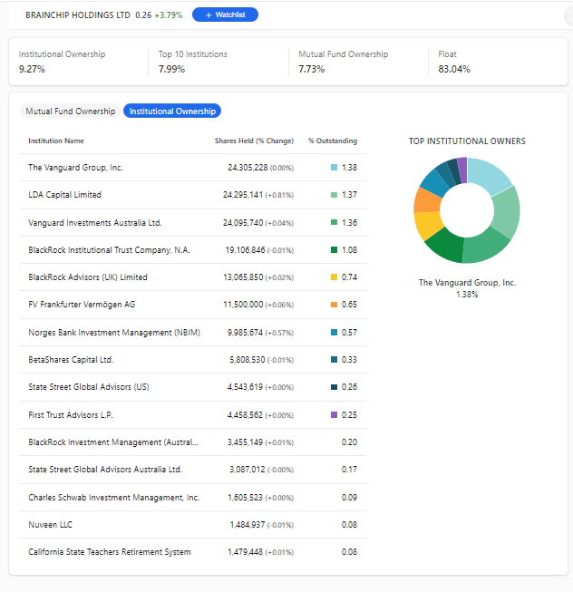The image size is (573, 592).
Task: Click blue swatch for Norges Bank row
Action: [x=334, y=332]
